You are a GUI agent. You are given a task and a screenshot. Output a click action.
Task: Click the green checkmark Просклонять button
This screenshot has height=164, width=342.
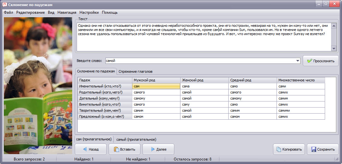(321, 61)
